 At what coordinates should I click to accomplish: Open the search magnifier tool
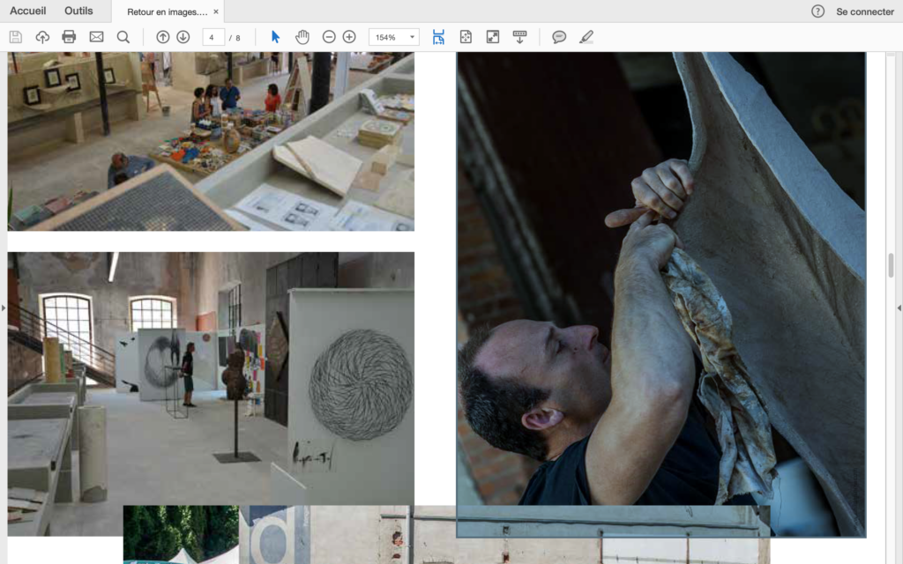tap(123, 37)
